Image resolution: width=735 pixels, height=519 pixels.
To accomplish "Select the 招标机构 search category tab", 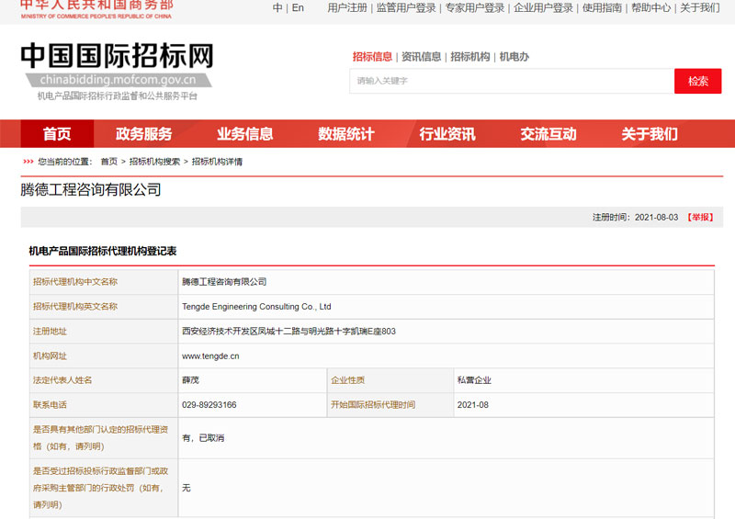I will (x=470, y=57).
